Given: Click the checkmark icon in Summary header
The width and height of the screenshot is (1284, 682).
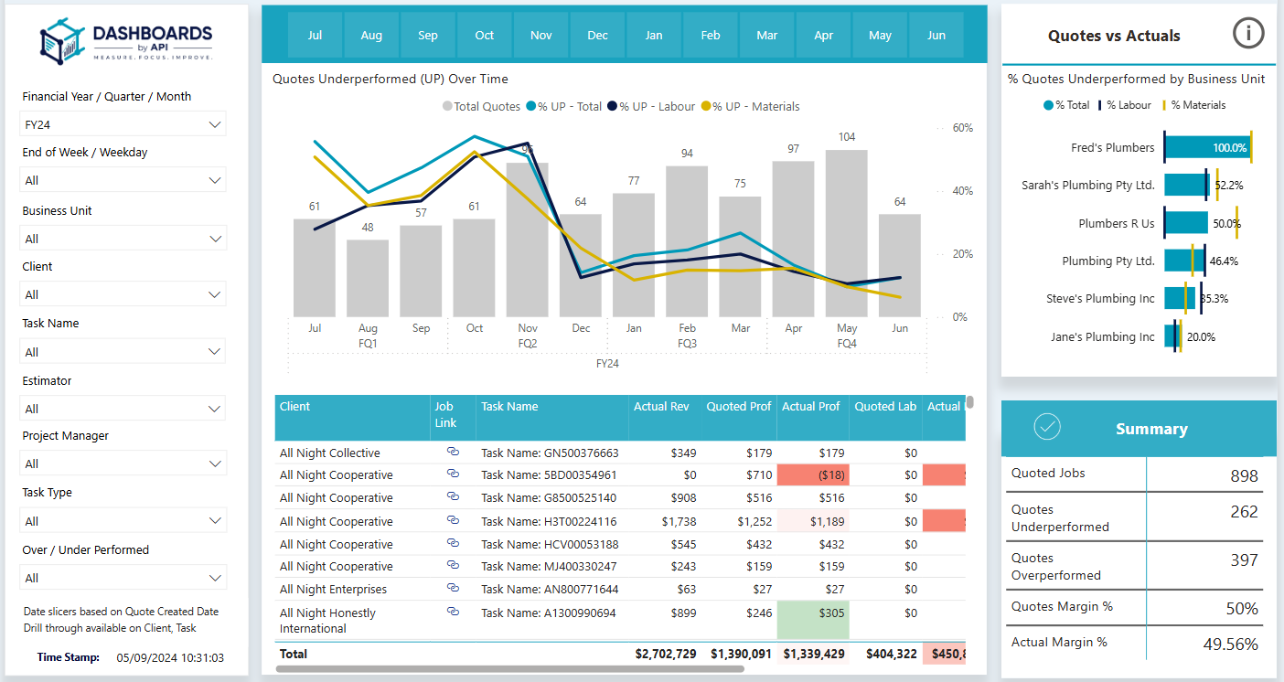Looking at the screenshot, I should point(1046,427).
